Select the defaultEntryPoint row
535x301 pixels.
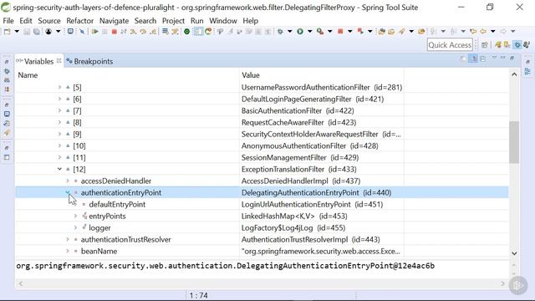[x=262, y=204]
